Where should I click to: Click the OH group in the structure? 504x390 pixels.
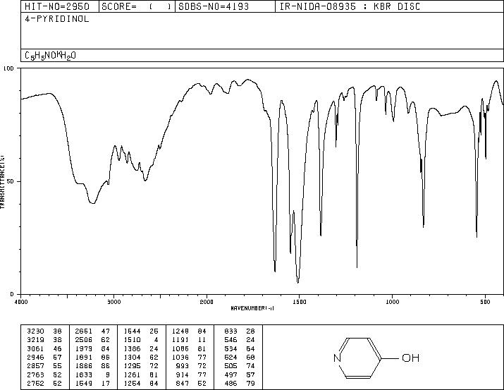410,358
